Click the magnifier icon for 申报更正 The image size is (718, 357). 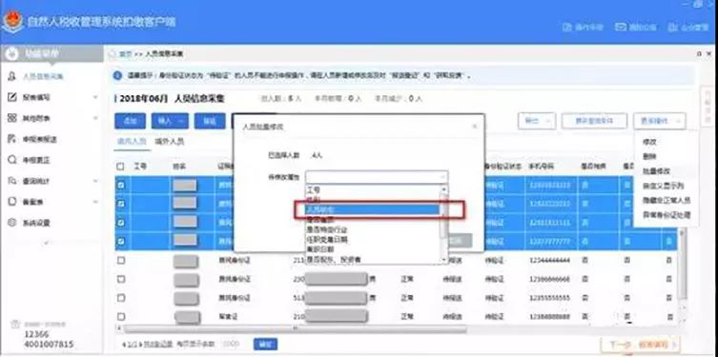pyautogui.click(x=11, y=160)
